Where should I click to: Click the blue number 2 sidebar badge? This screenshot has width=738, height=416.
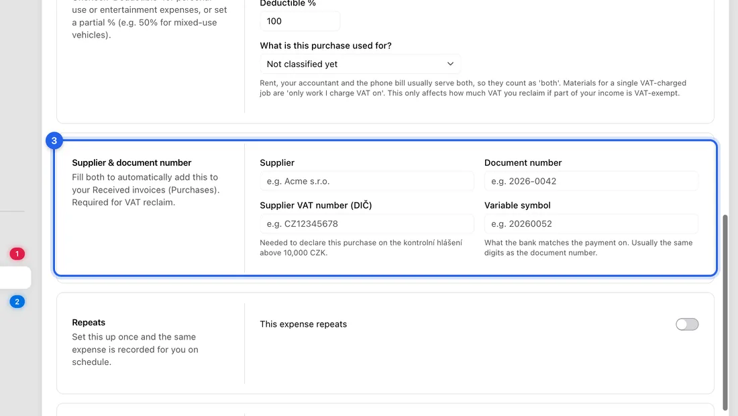pos(17,302)
